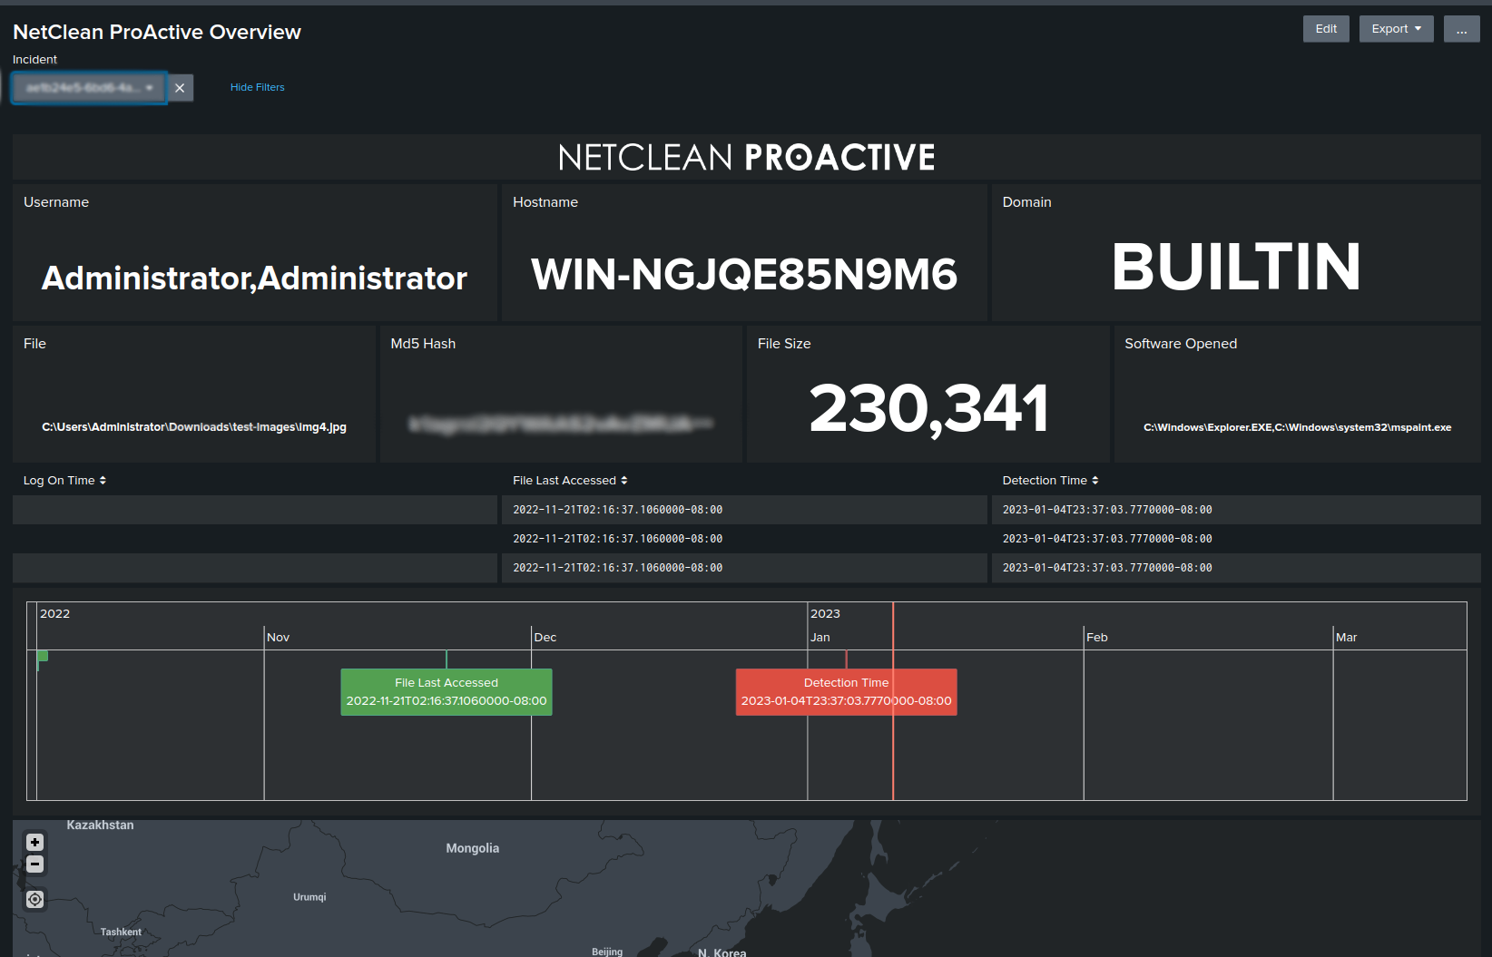Select the img4.jpg file path value
1492x957 pixels.
[194, 427]
